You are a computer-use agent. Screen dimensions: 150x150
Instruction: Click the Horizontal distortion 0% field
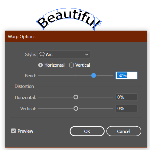click(126, 97)
